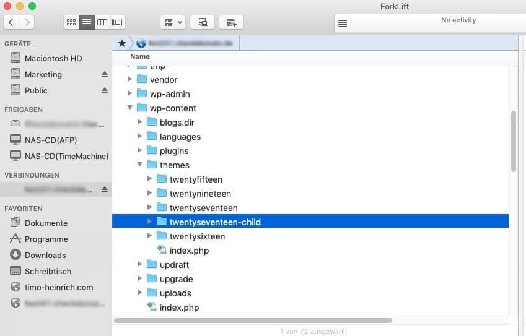Open the connect to server icon
Viewport: 526px width, 336px height.
click(202, 22)
